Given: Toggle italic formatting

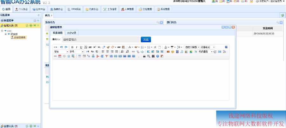Looking at the screenshot, I should [x=77, y=47].
